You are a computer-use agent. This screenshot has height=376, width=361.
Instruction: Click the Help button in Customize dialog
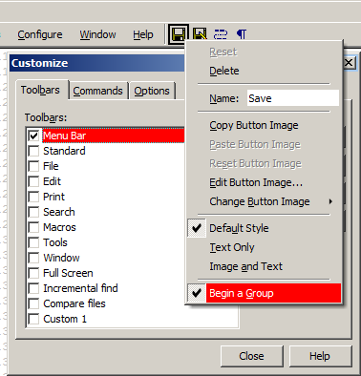pos(320,356)
